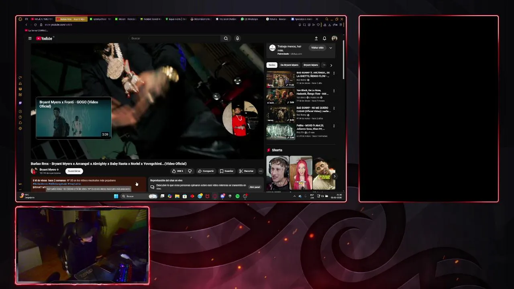
Task: Open File Explorer from the taskbar
Action: pos(177,196)
